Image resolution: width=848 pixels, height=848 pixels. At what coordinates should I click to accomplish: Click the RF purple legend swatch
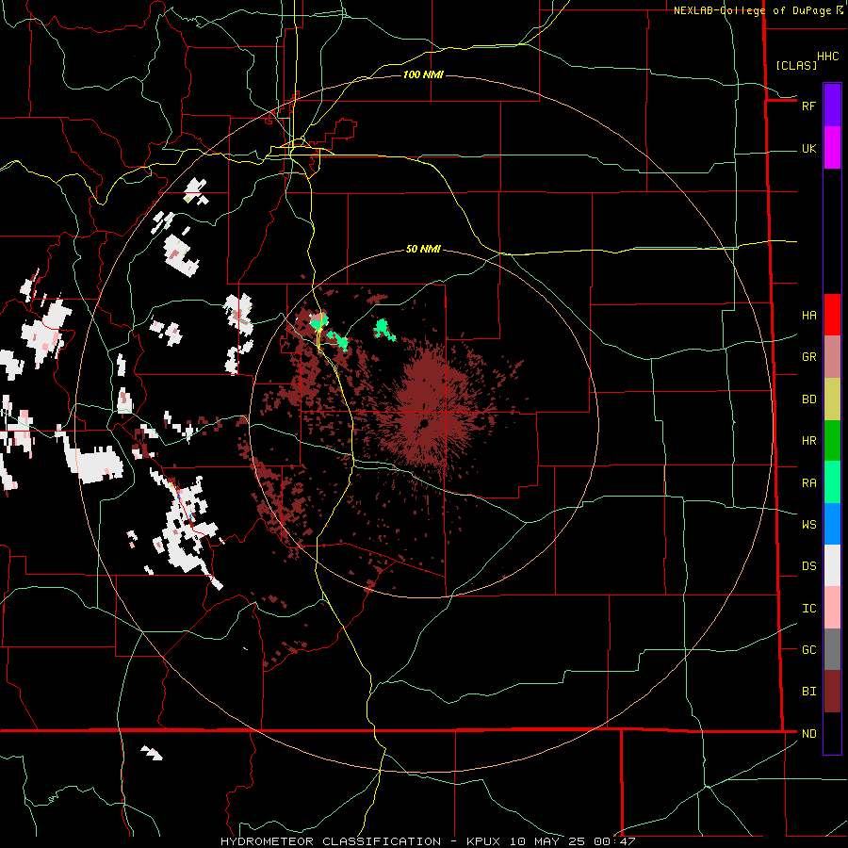tap(832, 106)
